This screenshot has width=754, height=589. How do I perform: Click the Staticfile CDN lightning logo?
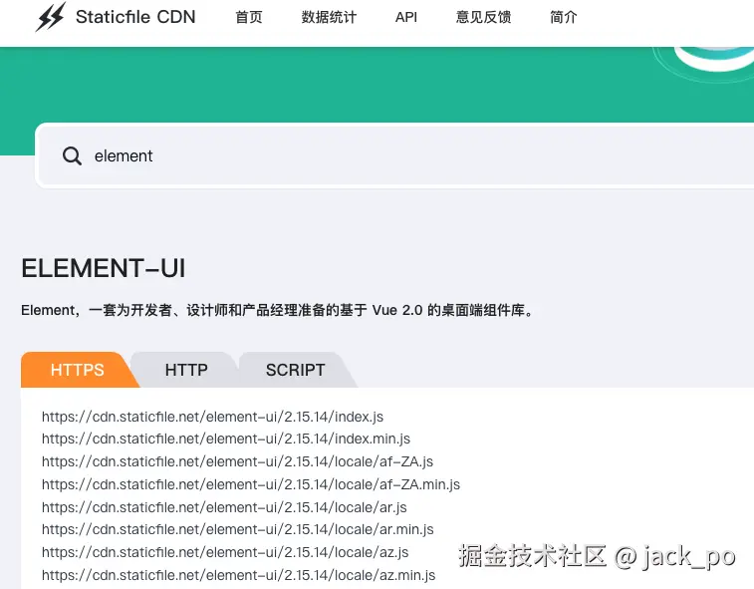click(x=51, y=17)
